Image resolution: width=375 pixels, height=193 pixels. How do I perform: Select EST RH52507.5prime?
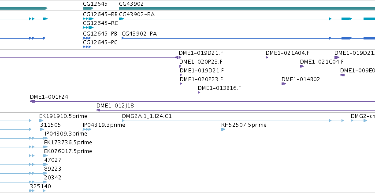(x=244, y=125)
